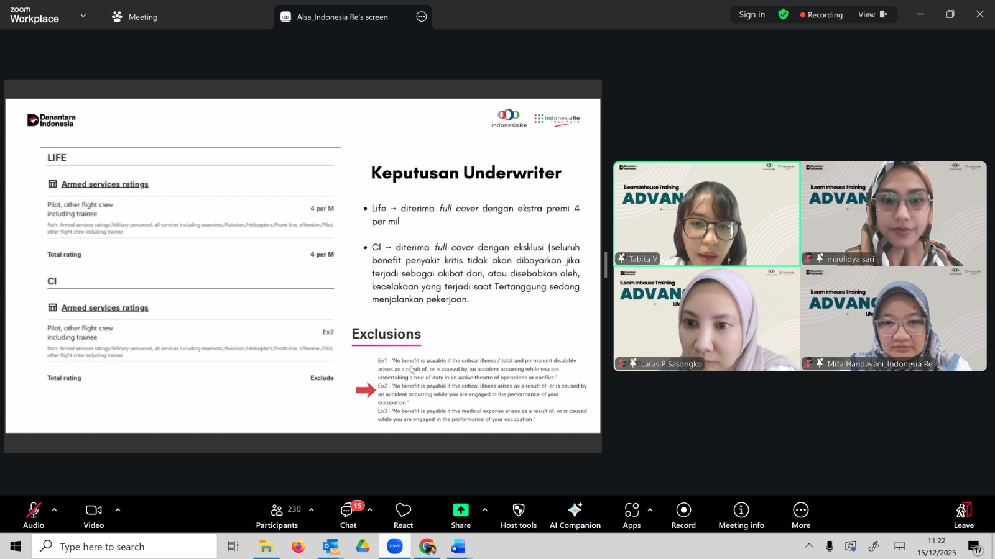The image size is (995, 559).
Task: Expand the Zoom Workplace dropdown chevron
Action: point(83,16)
